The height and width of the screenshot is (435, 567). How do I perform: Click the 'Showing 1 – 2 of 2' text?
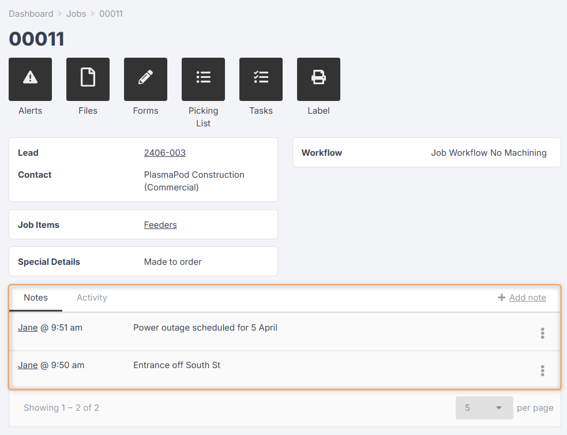pos(62,408)
